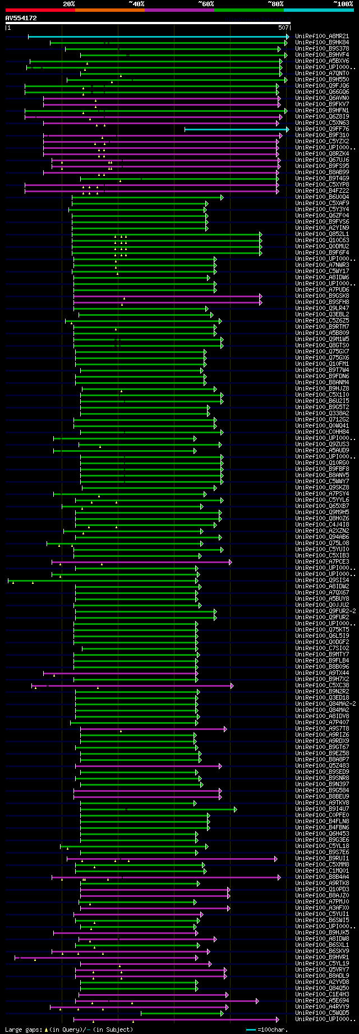Screen dimensions: 359x1034
Task: Select the UniRef100_A7PUD6 label
Action: coord(322,290)
